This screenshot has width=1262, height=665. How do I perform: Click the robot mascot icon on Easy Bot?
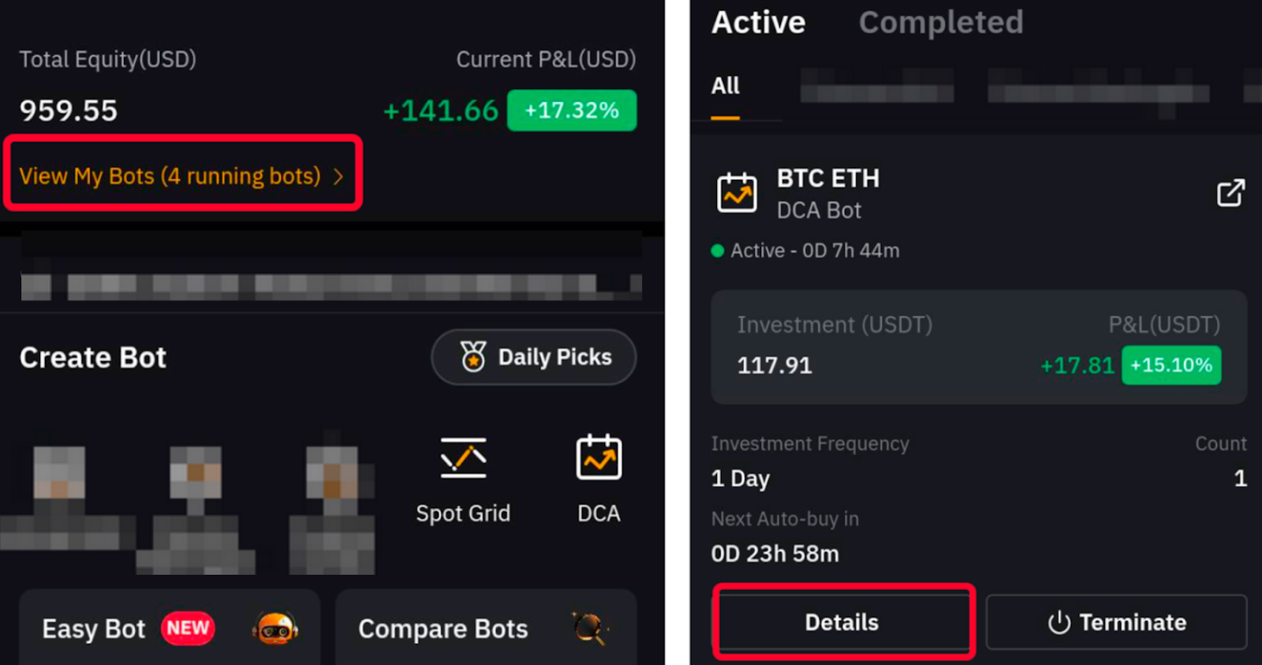275,629
